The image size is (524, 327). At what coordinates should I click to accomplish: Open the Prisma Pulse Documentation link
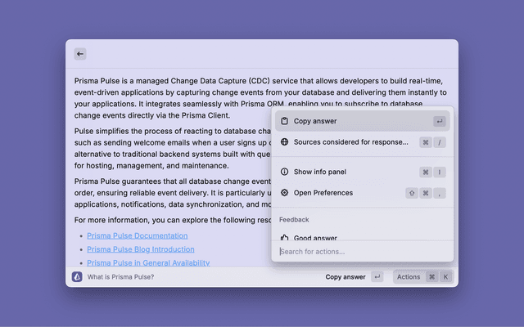[x=137, y=235]
